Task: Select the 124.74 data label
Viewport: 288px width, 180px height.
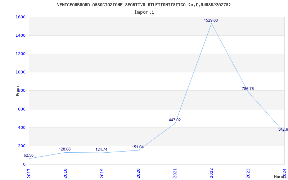Action: pos(102,149)
